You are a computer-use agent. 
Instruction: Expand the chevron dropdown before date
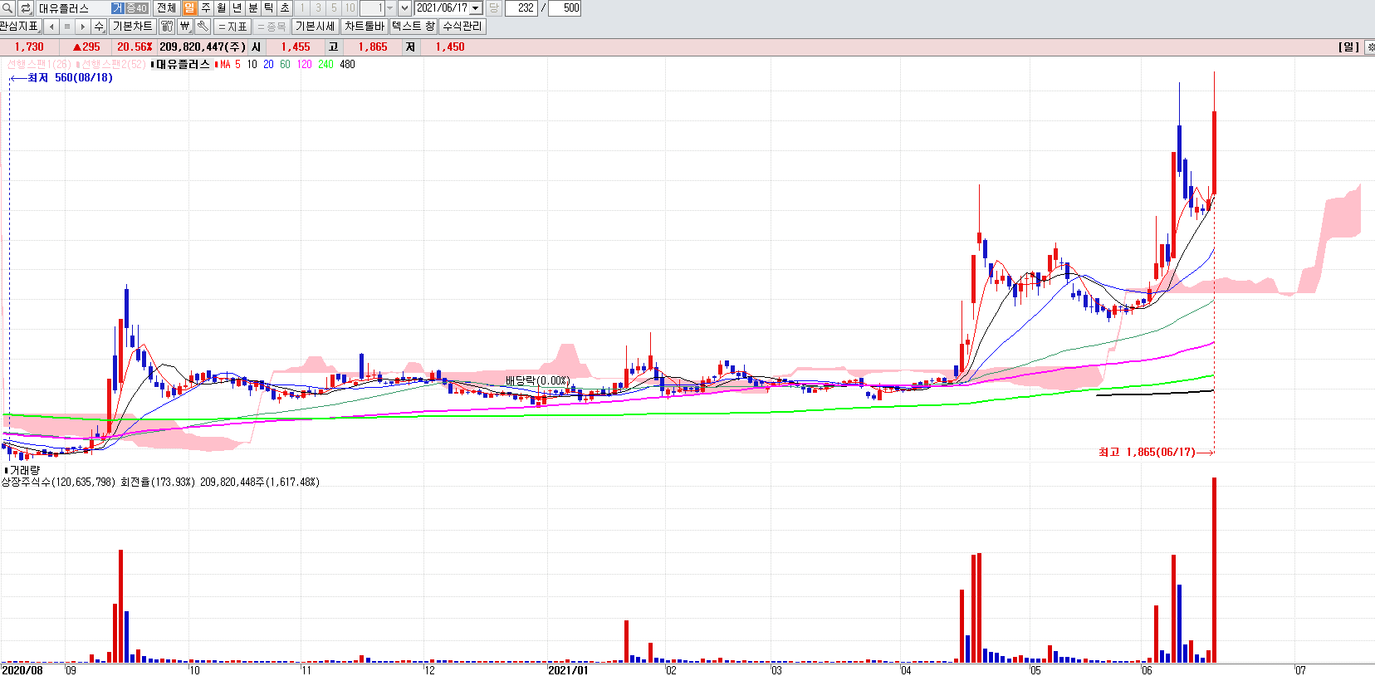[404, 8]
